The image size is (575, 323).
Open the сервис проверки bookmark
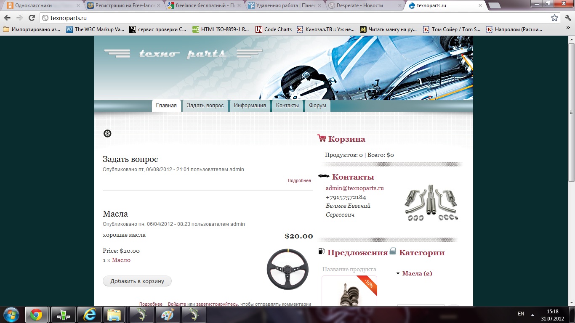click(x=158, y=29)
